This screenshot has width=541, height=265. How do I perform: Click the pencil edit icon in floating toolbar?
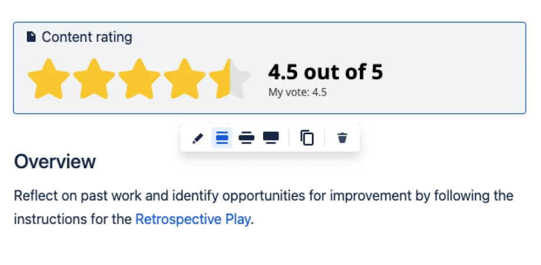[198, 138]
